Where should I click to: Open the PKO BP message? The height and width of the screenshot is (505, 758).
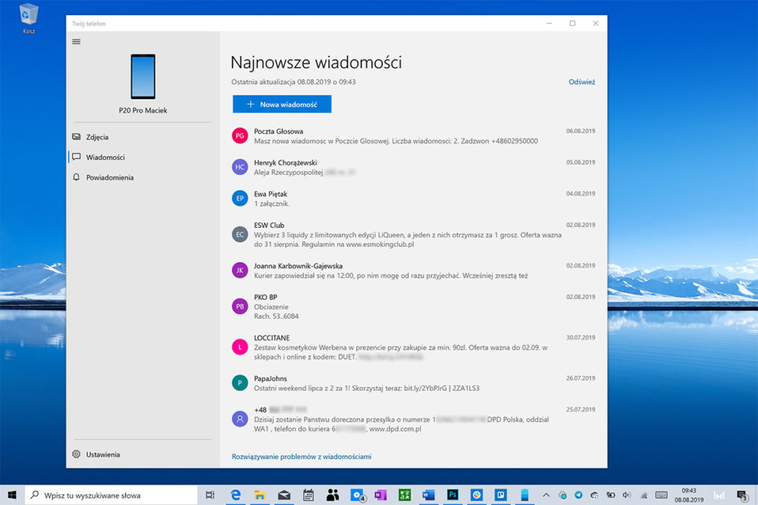point(413,307)
